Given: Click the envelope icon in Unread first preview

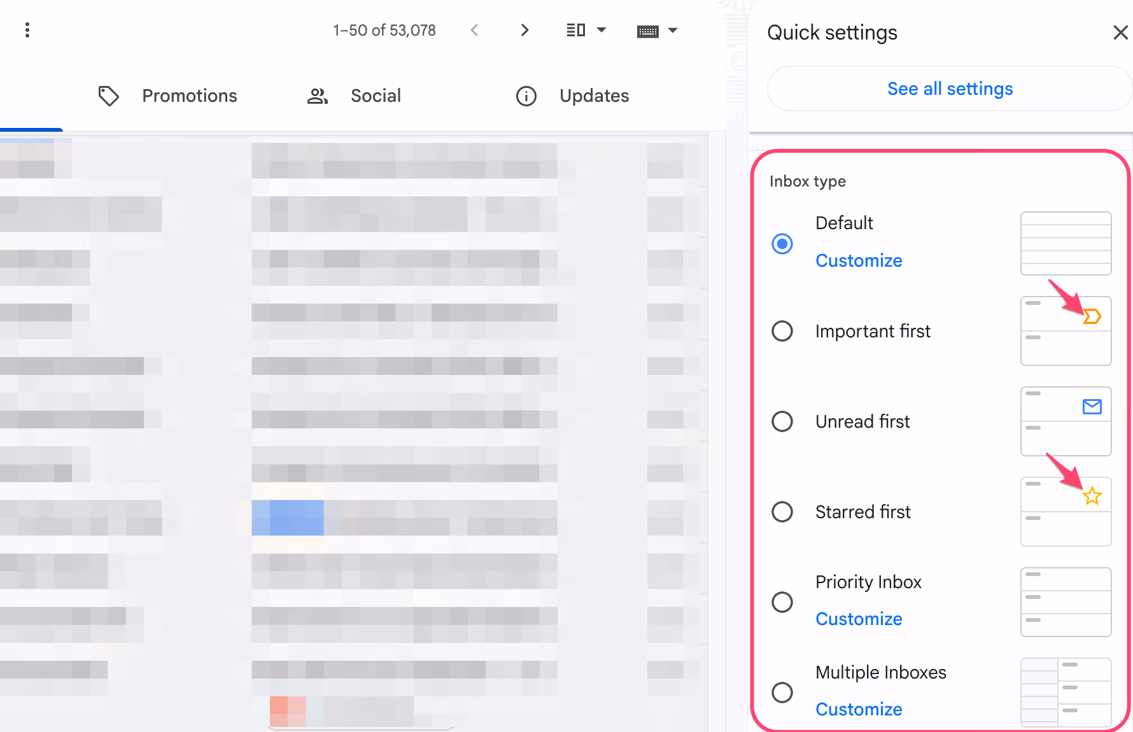Looking at the screenshot, I should click(x=1092, y=406).
